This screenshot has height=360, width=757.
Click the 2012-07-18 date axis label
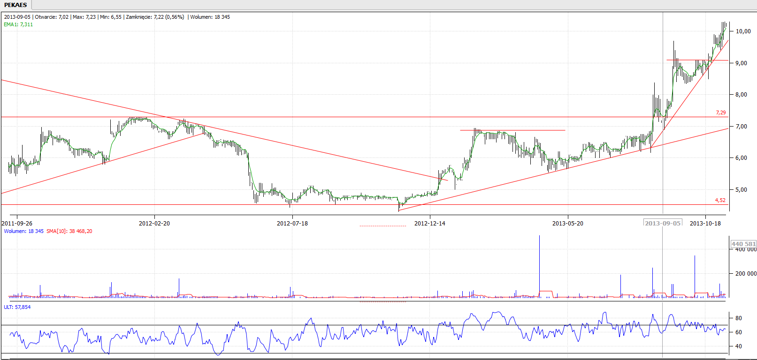pyautogui.click(x=292, y=223)
